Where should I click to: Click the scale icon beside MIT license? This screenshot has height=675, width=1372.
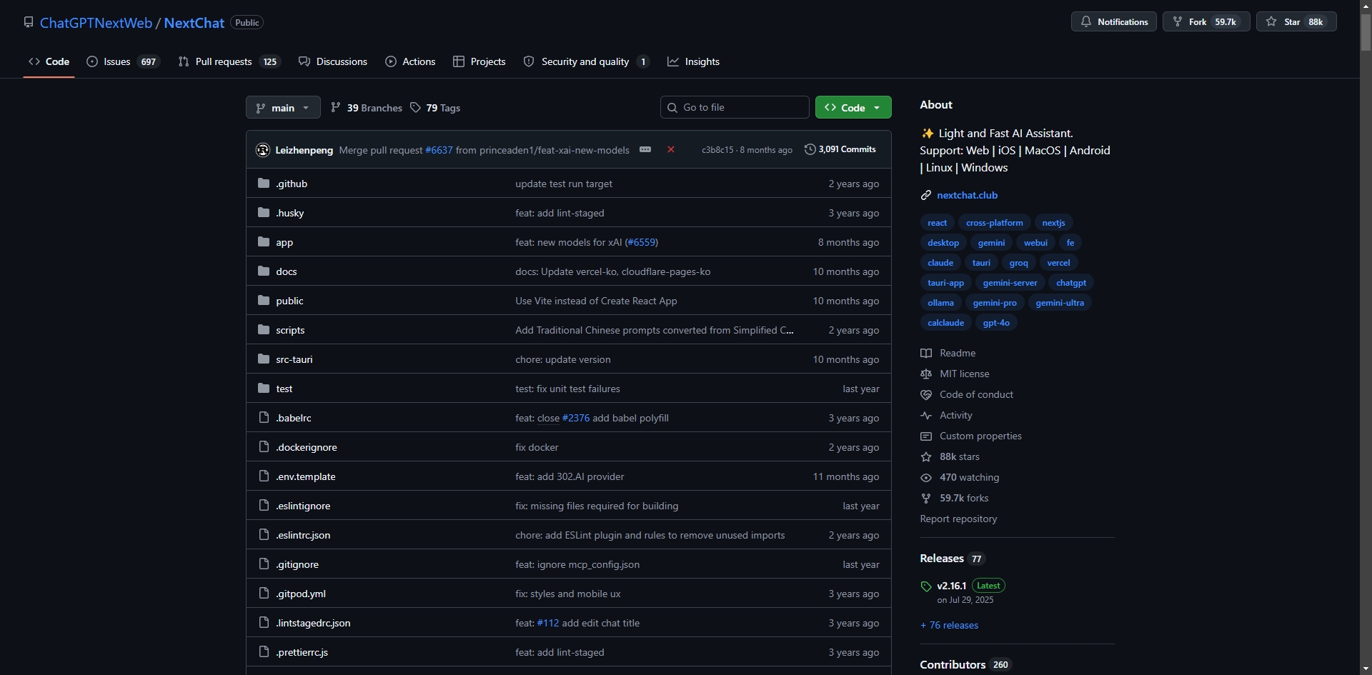926,374
